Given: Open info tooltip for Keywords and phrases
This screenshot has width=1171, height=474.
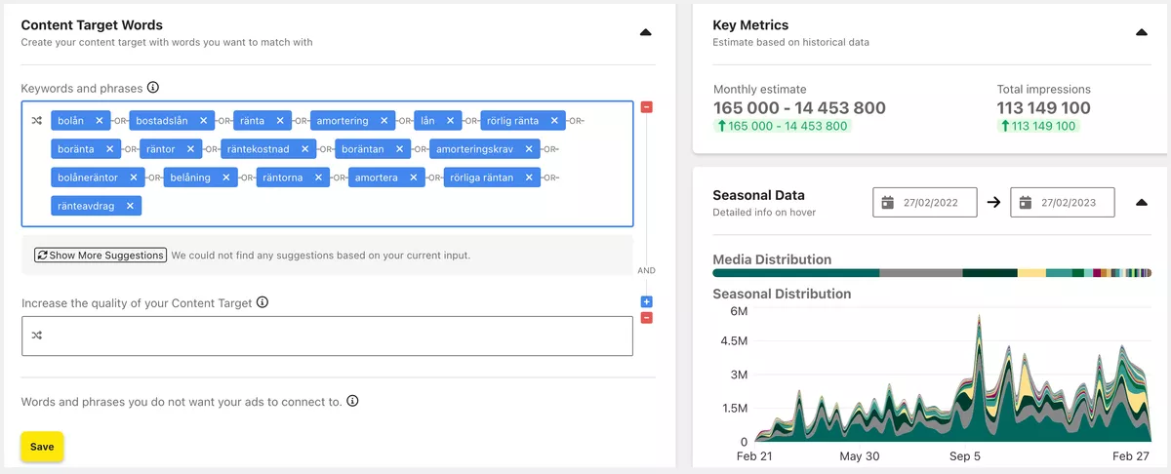Looking at the screenshot, I should click(153, 88).
